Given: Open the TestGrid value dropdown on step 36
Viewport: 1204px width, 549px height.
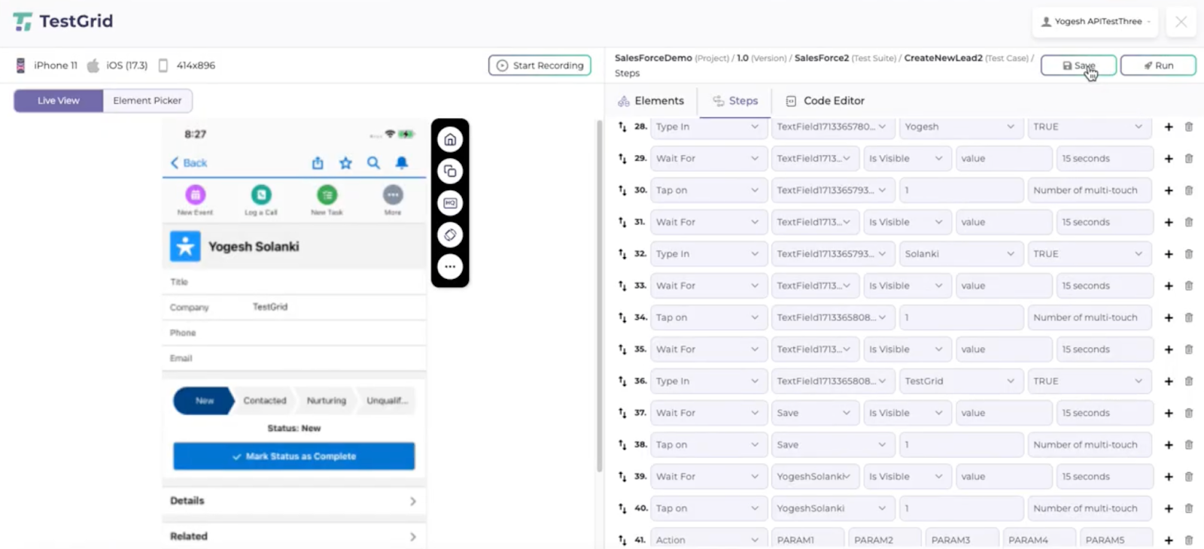Looking at the screenshot, I should (x=960, y=381).
